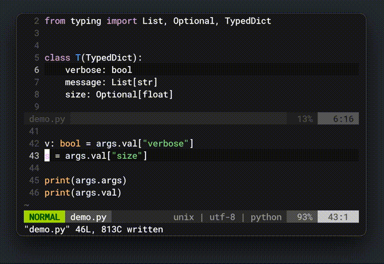The image size is (384, 264).
Task: Click the NORMAL mode indicator in statusline
Action: point(44,217)
